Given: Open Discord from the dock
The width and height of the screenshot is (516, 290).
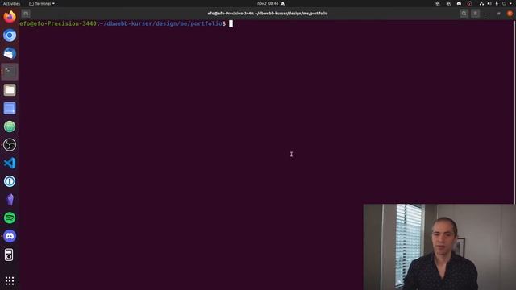Looking at the screenshot, I should (x=10, y=236).
